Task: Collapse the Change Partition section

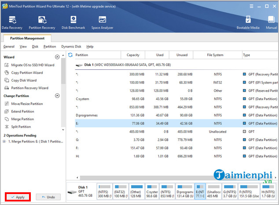Action: coord(57,96)
